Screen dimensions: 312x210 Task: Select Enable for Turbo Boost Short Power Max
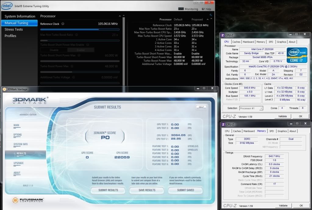coord(81,50)
